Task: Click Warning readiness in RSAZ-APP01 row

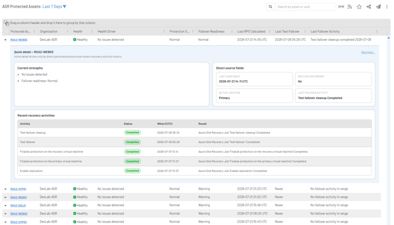Action: [204, 188]
